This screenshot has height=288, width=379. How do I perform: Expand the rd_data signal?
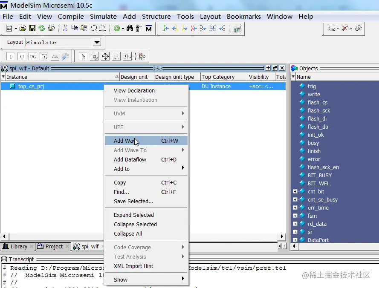pos(295,224)
